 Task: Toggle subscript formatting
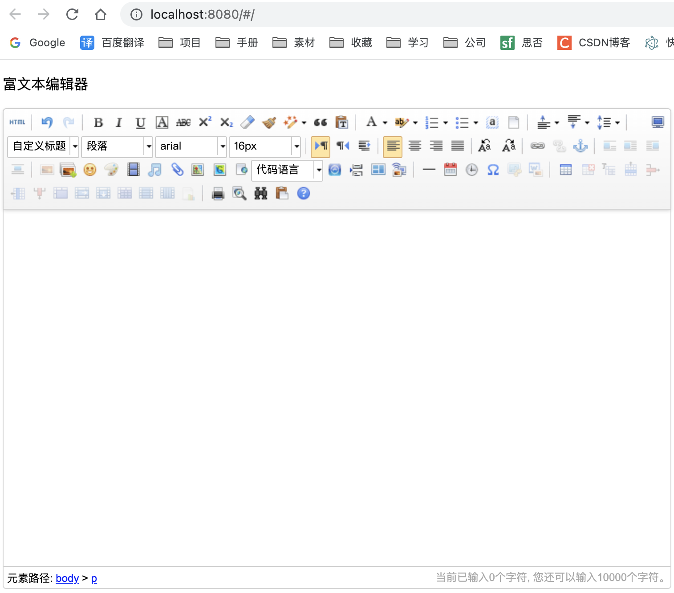[x=226, y=122]
